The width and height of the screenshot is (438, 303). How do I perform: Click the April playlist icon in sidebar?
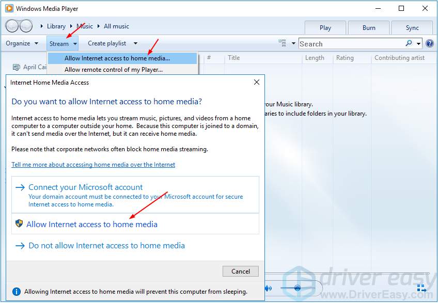tap(16, 67)
